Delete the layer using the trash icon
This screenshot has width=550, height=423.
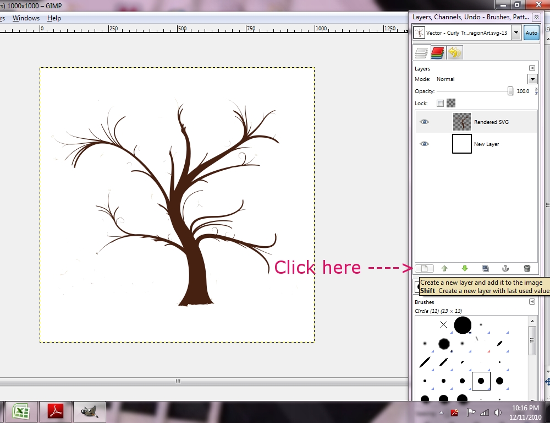point(526,268)
